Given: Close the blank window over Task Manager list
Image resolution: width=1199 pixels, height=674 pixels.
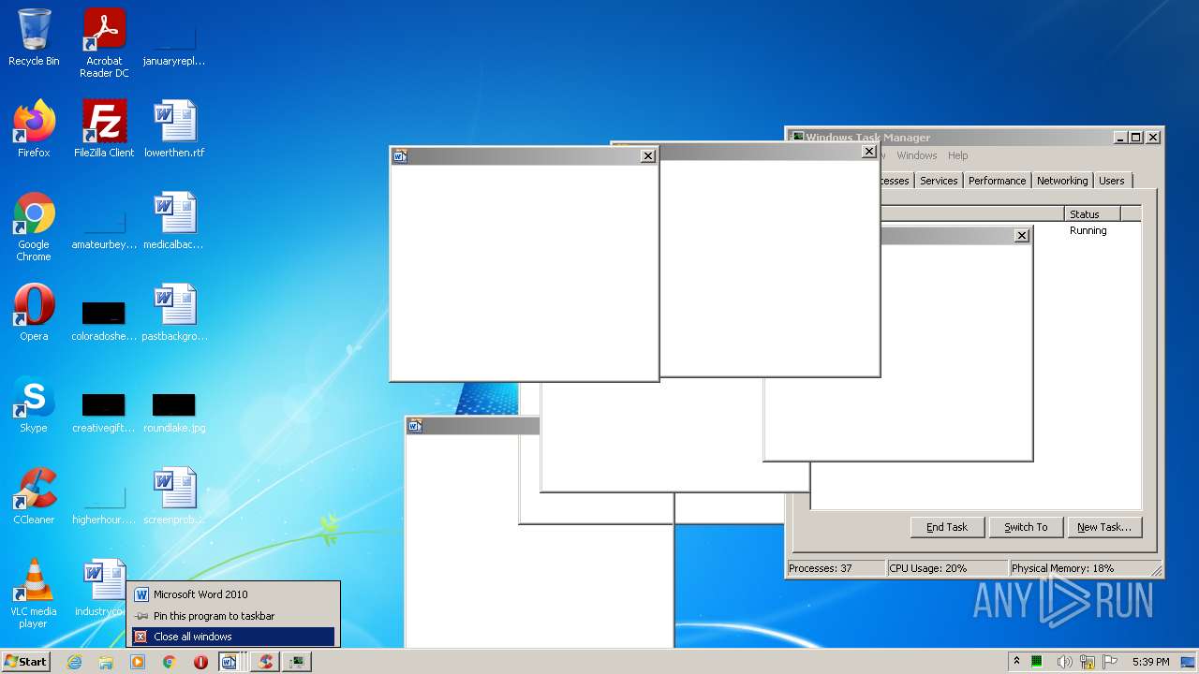Looking at the screenshot, I should 1021,236.
